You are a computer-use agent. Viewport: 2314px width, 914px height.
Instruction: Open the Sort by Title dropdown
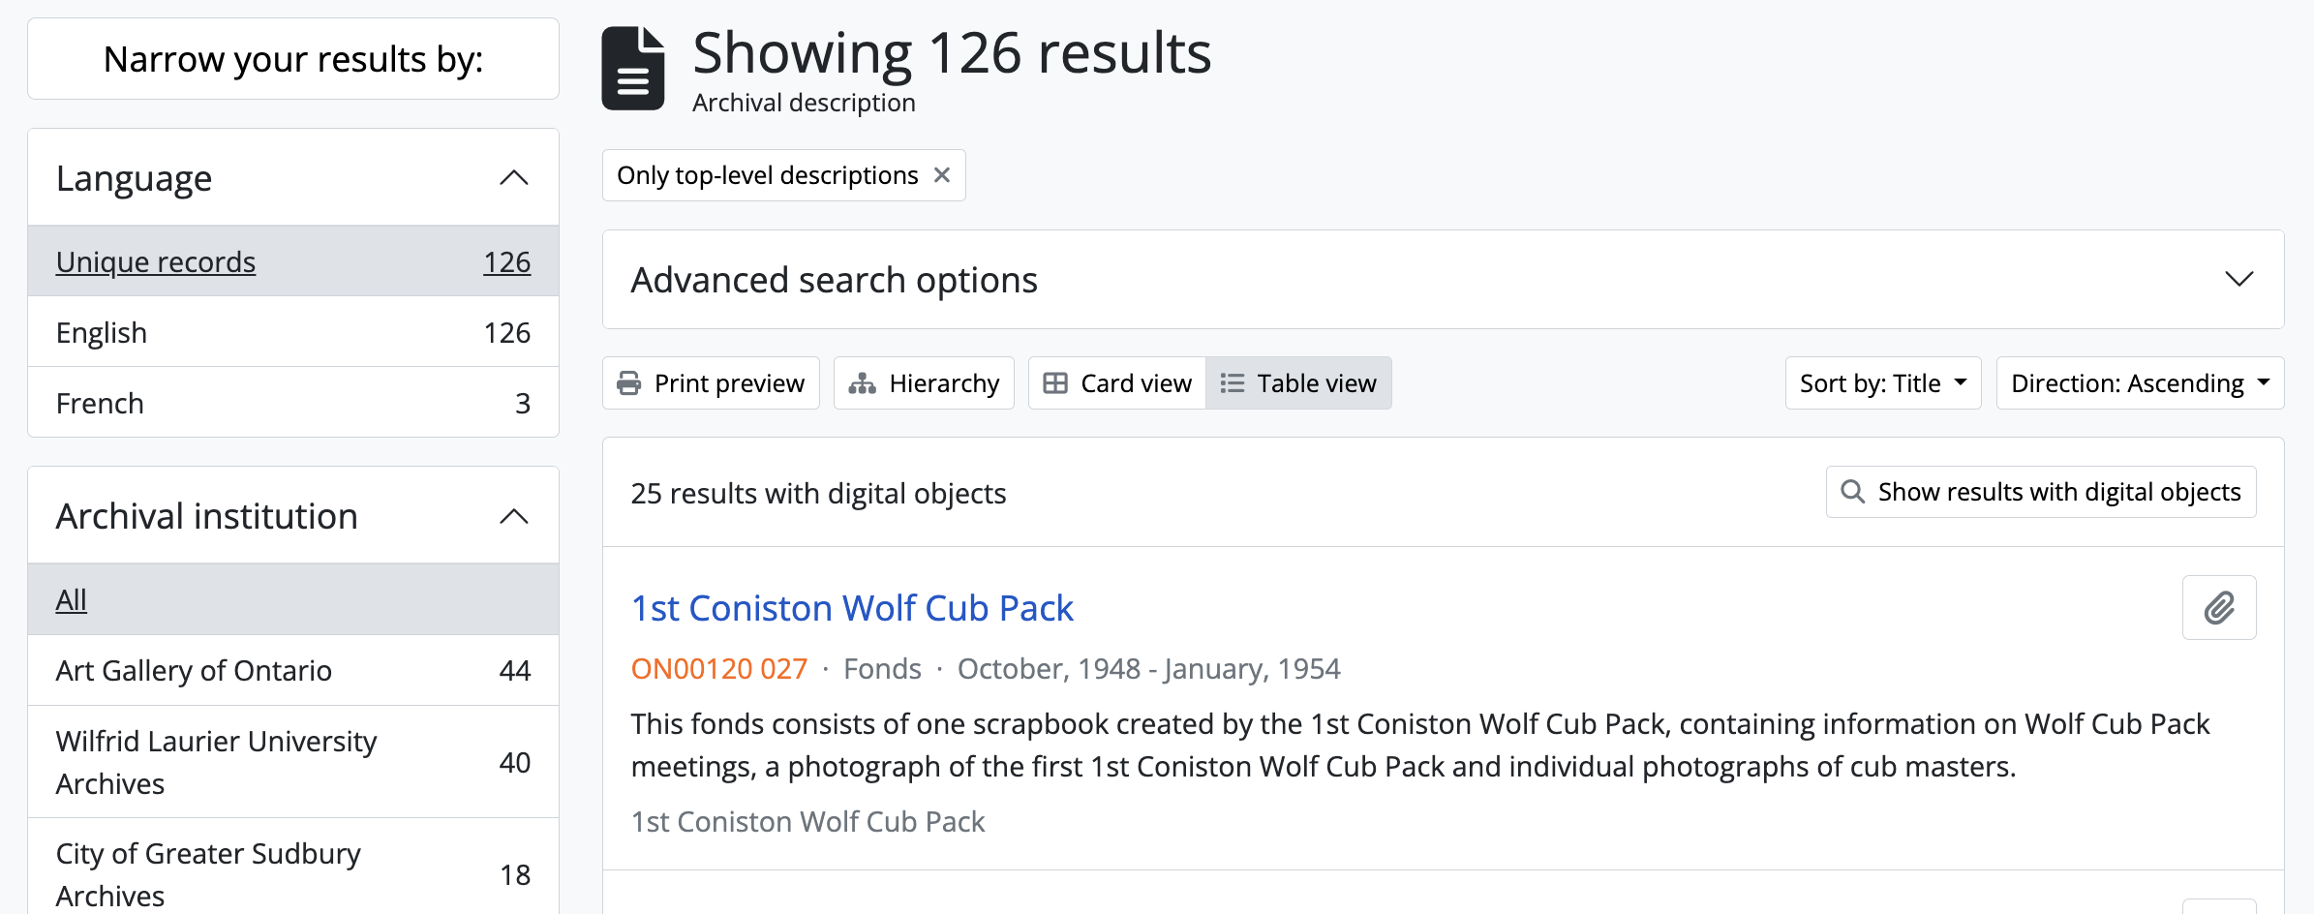coord(1882,383)
